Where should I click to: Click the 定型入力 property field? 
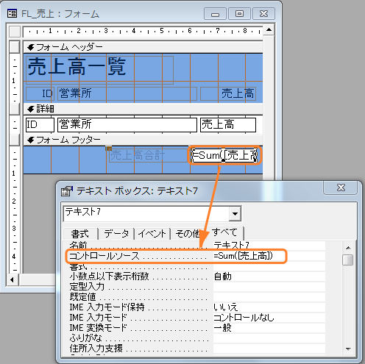click(269, 287)
